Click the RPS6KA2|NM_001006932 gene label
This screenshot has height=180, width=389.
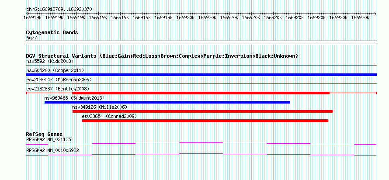coord(52,150)
